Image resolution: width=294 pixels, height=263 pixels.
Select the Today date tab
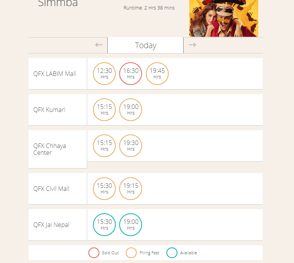145,46
